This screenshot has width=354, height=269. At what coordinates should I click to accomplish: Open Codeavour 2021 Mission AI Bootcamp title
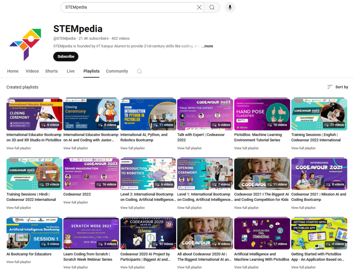318,197
